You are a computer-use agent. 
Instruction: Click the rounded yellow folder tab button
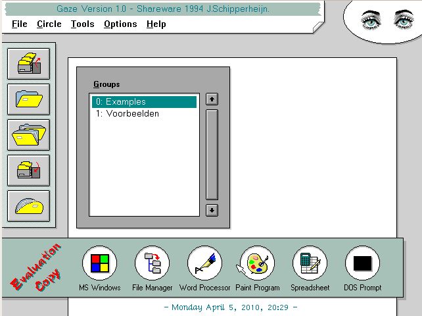(28, 206)
